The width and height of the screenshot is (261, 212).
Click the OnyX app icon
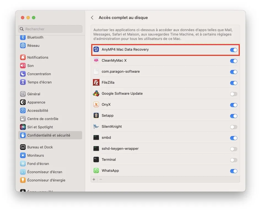point(96,105)
